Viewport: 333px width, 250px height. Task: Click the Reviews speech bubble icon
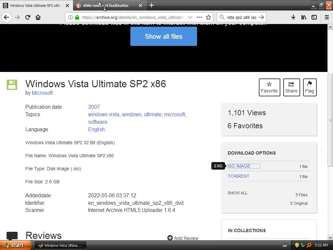(x=12, y=236)
